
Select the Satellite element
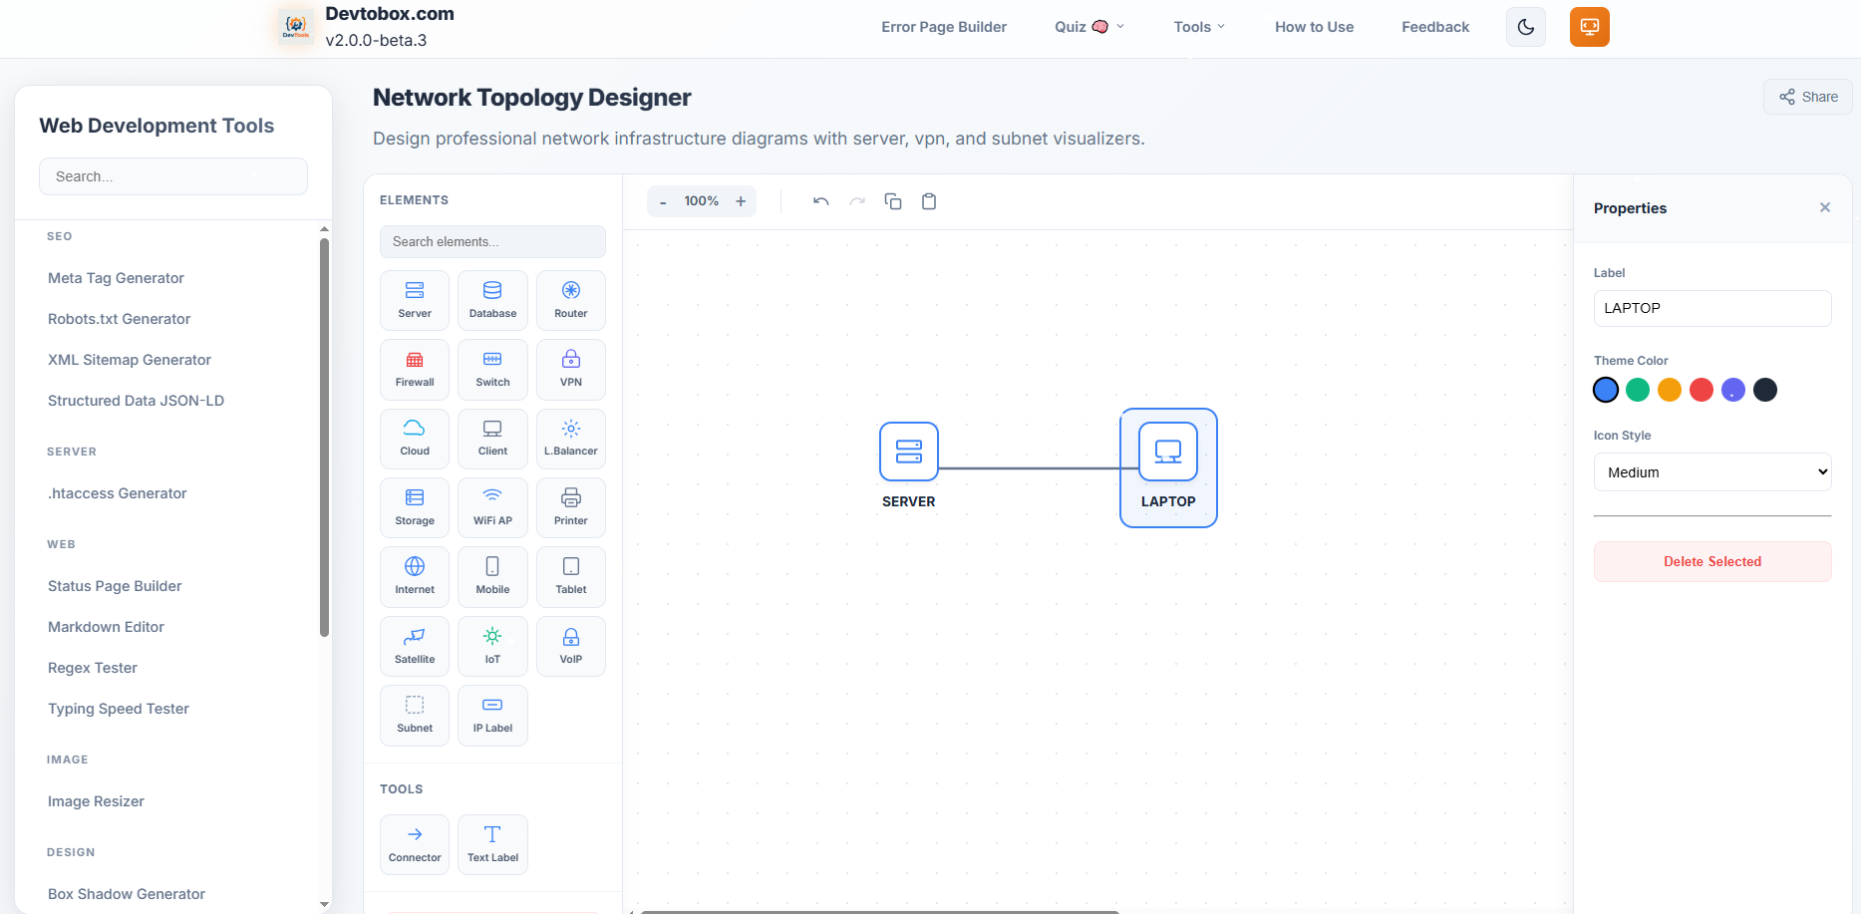pyautogui.click(x=414, y=645)
